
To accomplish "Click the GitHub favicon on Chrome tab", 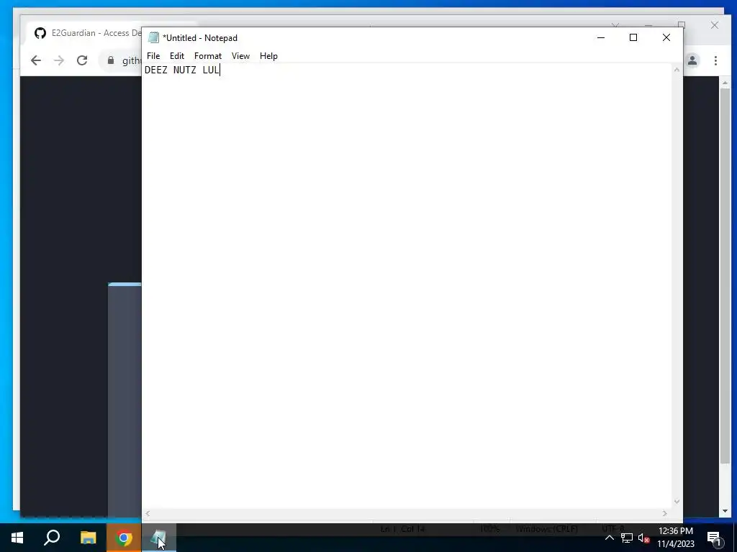I will click(x=40, y=33).
